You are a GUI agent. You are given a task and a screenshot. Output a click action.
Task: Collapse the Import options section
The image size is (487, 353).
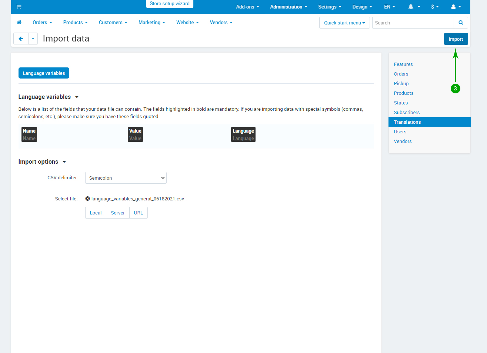point(42,162)
